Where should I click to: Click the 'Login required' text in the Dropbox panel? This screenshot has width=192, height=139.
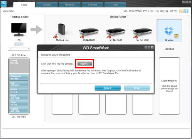point(169,81)
